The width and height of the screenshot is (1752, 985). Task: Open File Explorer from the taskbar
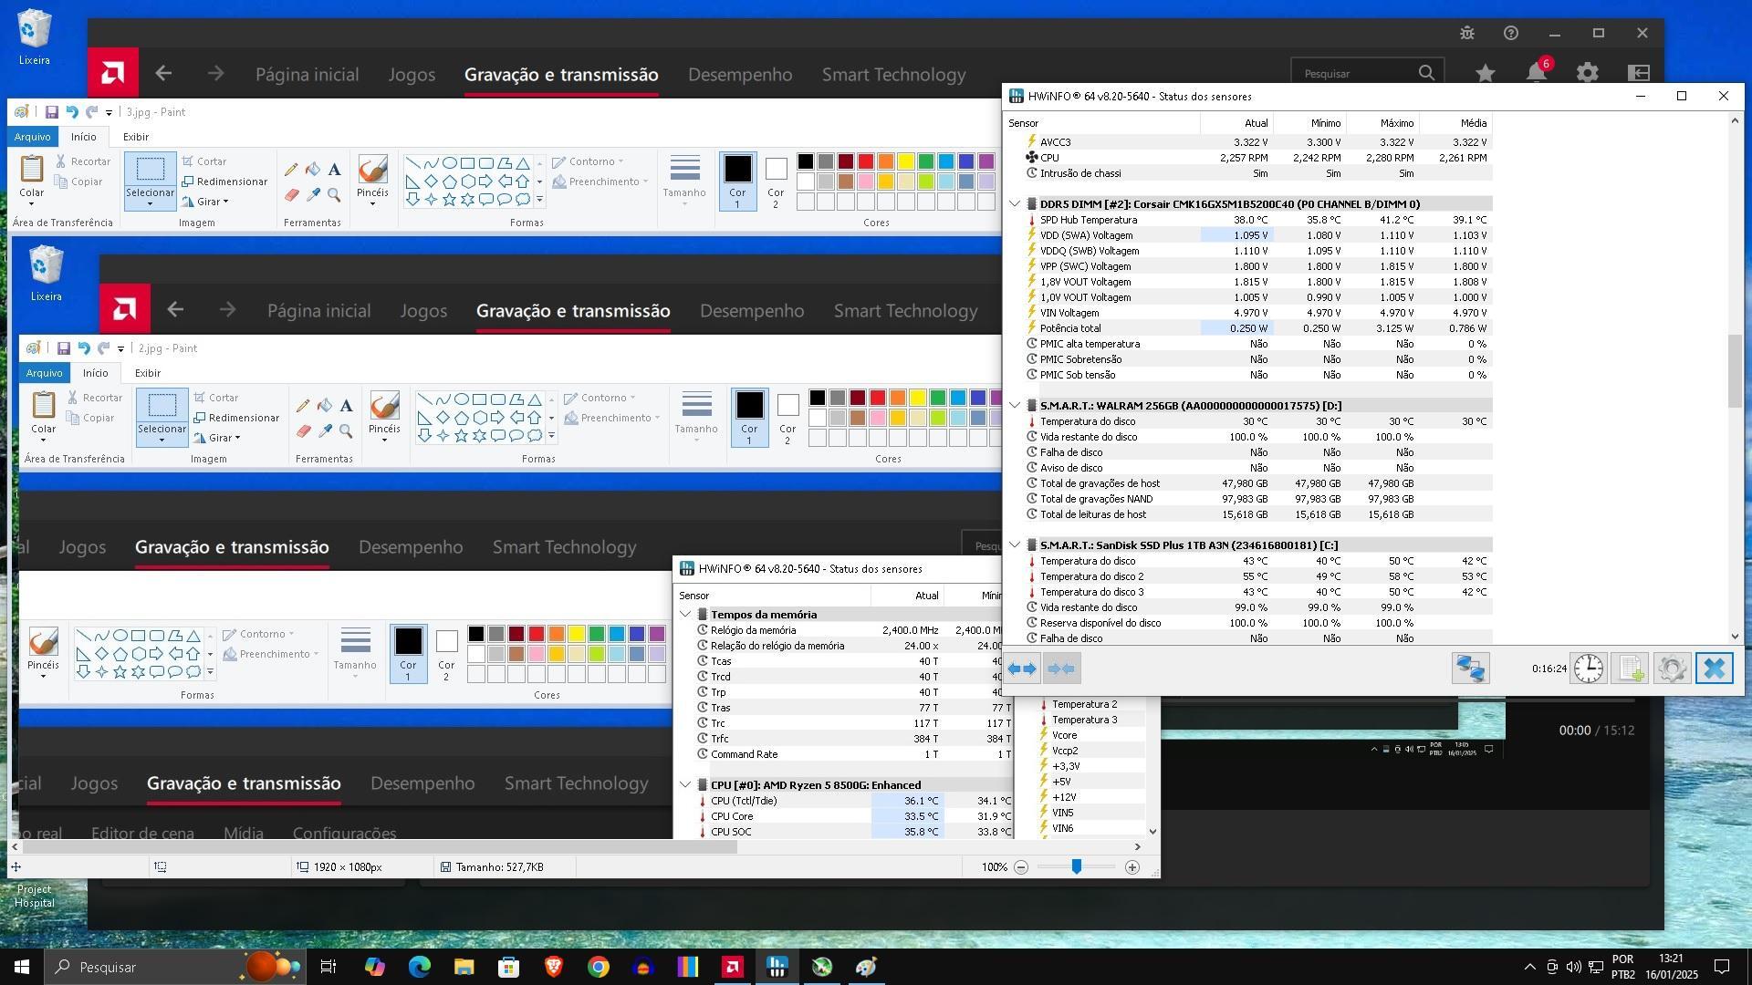pyautogui.click(x=464, y=967)
